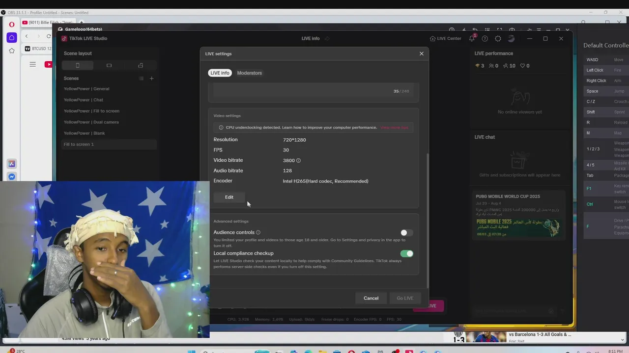This screenshot has width=629, height=353.
Task: Open the profile avatar menu
Action: point(511,38)
